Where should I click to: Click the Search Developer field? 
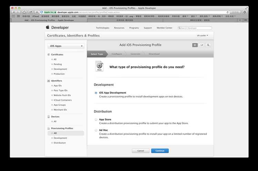click(x=195, y=28)
